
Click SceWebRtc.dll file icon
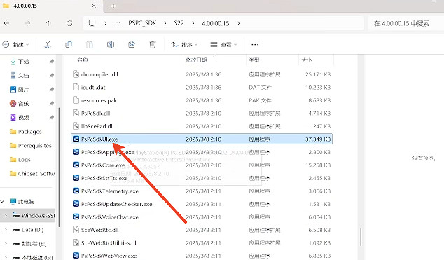pyautogui.click(x=76, y=230)
